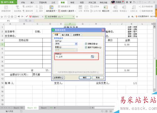Click the range selector icon in source field

[92, 57]
